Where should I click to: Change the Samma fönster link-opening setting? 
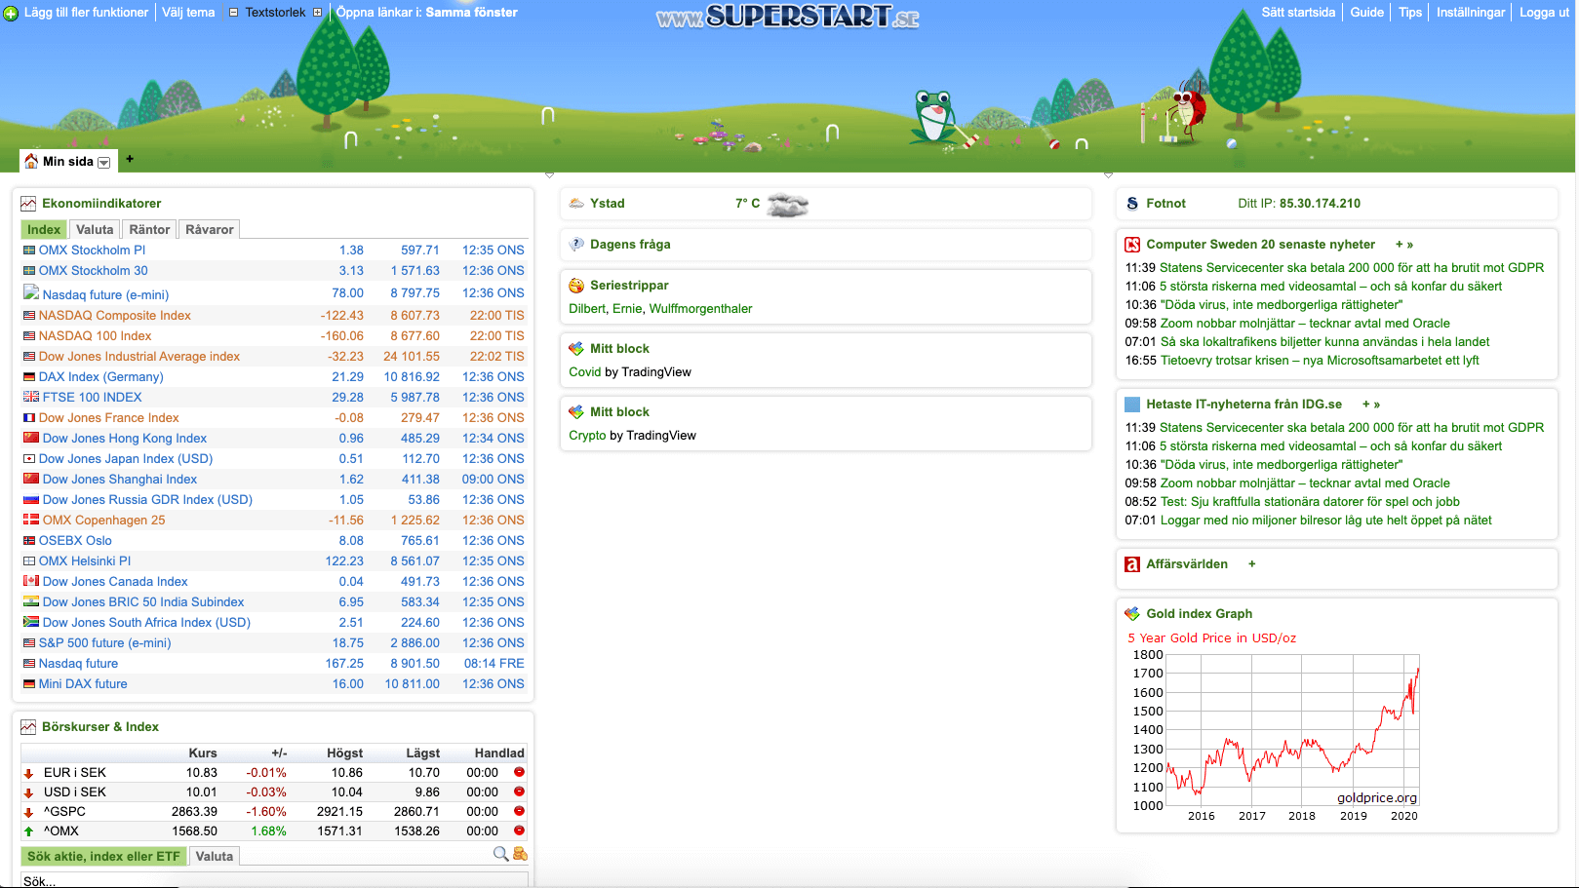[x=472, y=13]
